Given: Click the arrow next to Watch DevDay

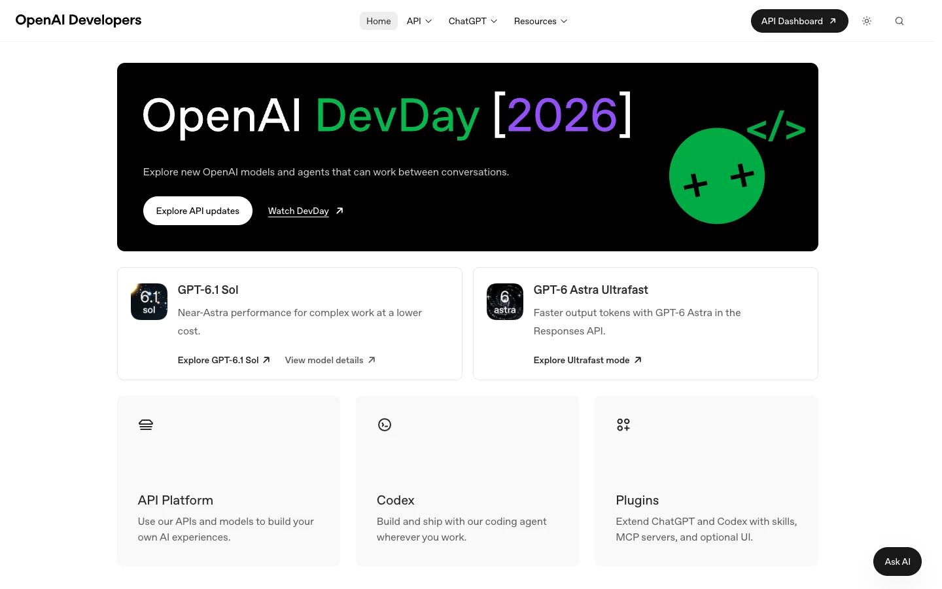Looking at the screenshot, I should pyautogui.click(x=340, y=211).
